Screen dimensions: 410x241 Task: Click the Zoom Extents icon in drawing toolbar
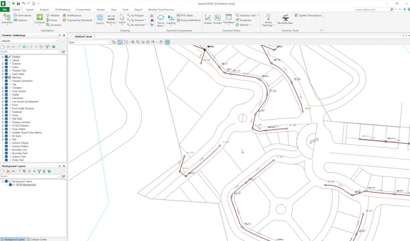pyautogui.click(x=126, y=42)
